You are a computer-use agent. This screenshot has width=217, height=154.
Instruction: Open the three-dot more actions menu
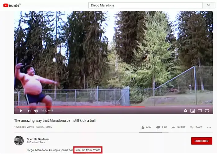pyautogui.click(x=209, y=128)
